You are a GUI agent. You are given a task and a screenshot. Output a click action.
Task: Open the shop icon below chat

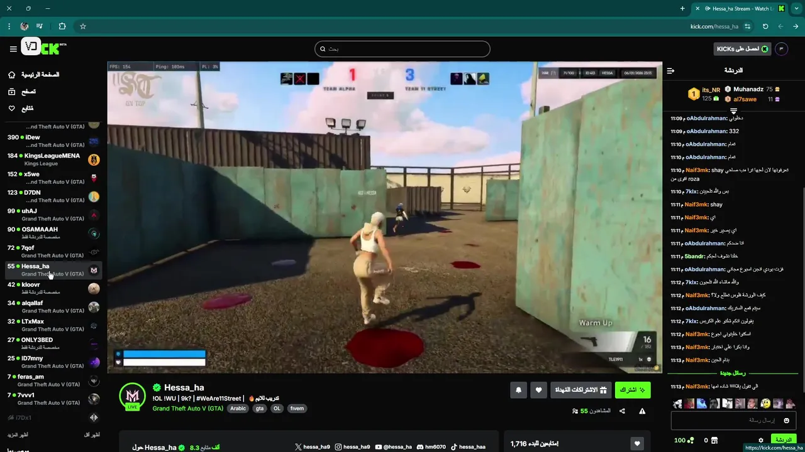[714, 441]
